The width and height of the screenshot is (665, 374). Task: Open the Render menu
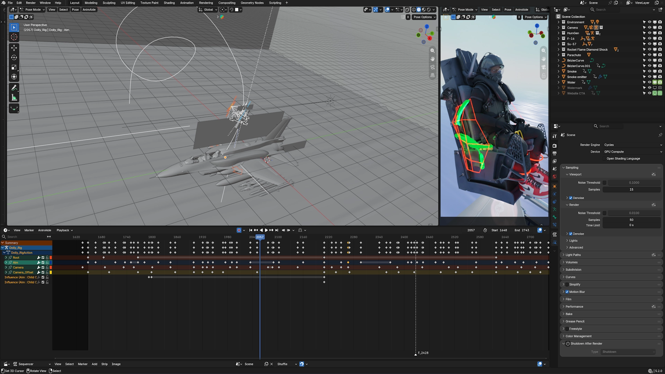pos(30,3)
